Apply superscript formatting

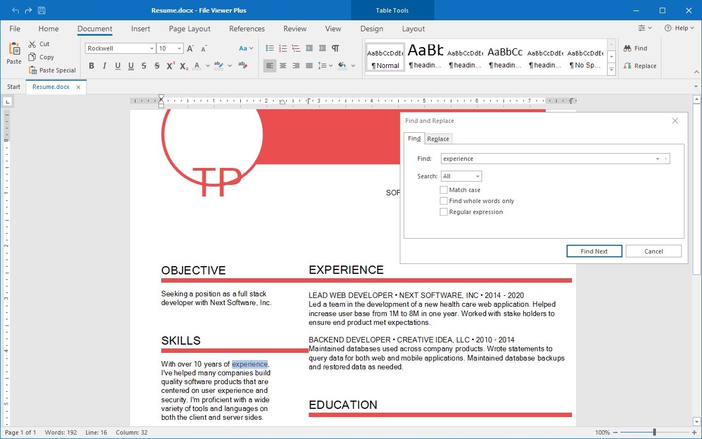pyautogui.click(x=171, y=66)
